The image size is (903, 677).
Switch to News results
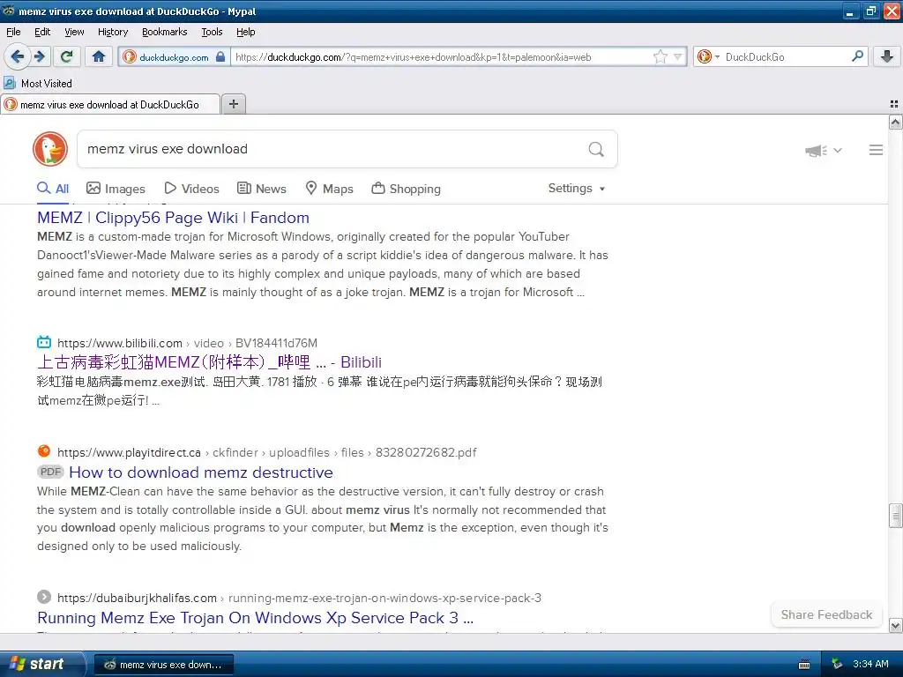261,189
